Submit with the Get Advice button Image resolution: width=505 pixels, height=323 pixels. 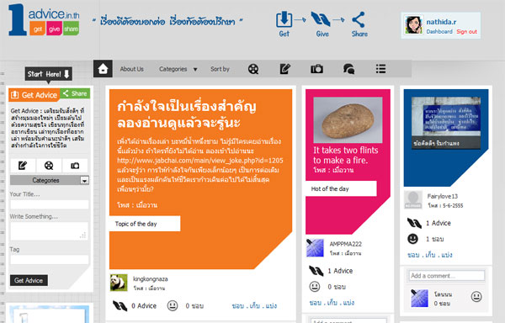coord(29,280)
